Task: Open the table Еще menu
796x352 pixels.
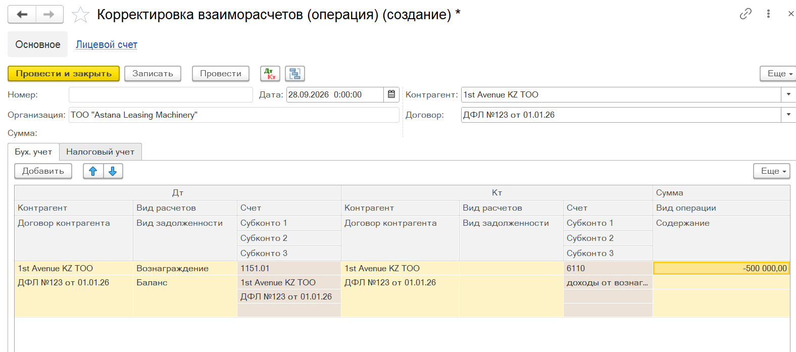Action: 772,171
